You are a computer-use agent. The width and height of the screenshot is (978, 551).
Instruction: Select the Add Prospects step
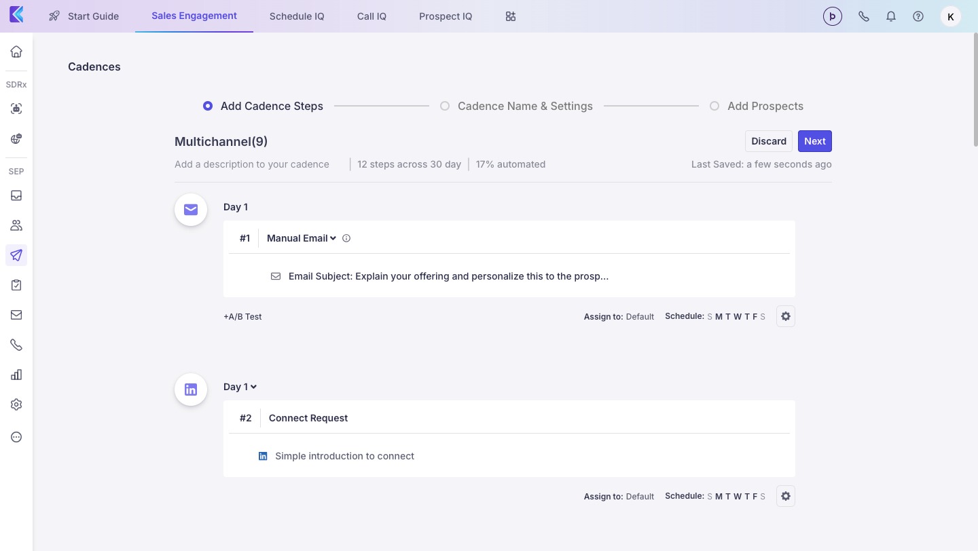[714, 106]
